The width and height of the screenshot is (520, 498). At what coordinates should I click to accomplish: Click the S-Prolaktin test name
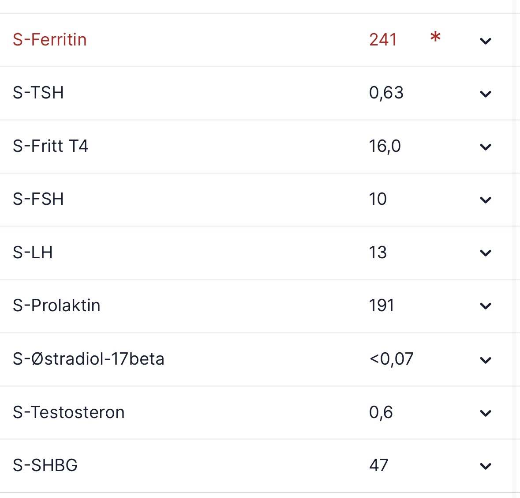click(56, 306)
